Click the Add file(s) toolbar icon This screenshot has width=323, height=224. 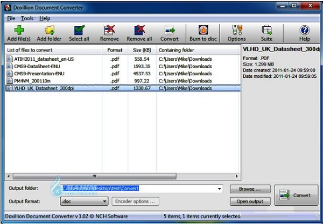point(19,30)
